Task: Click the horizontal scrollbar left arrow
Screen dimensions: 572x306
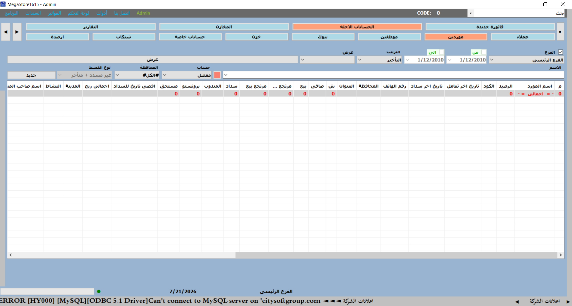Action: (x=11, y=255)
